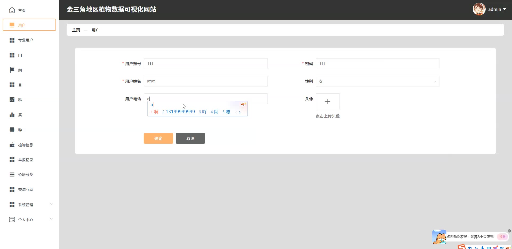Click the 系统管理 grid icon
The height and width of the screenshot is (249, 512).
12,205
